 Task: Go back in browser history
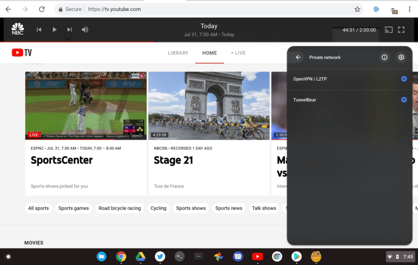click(9, 9)
